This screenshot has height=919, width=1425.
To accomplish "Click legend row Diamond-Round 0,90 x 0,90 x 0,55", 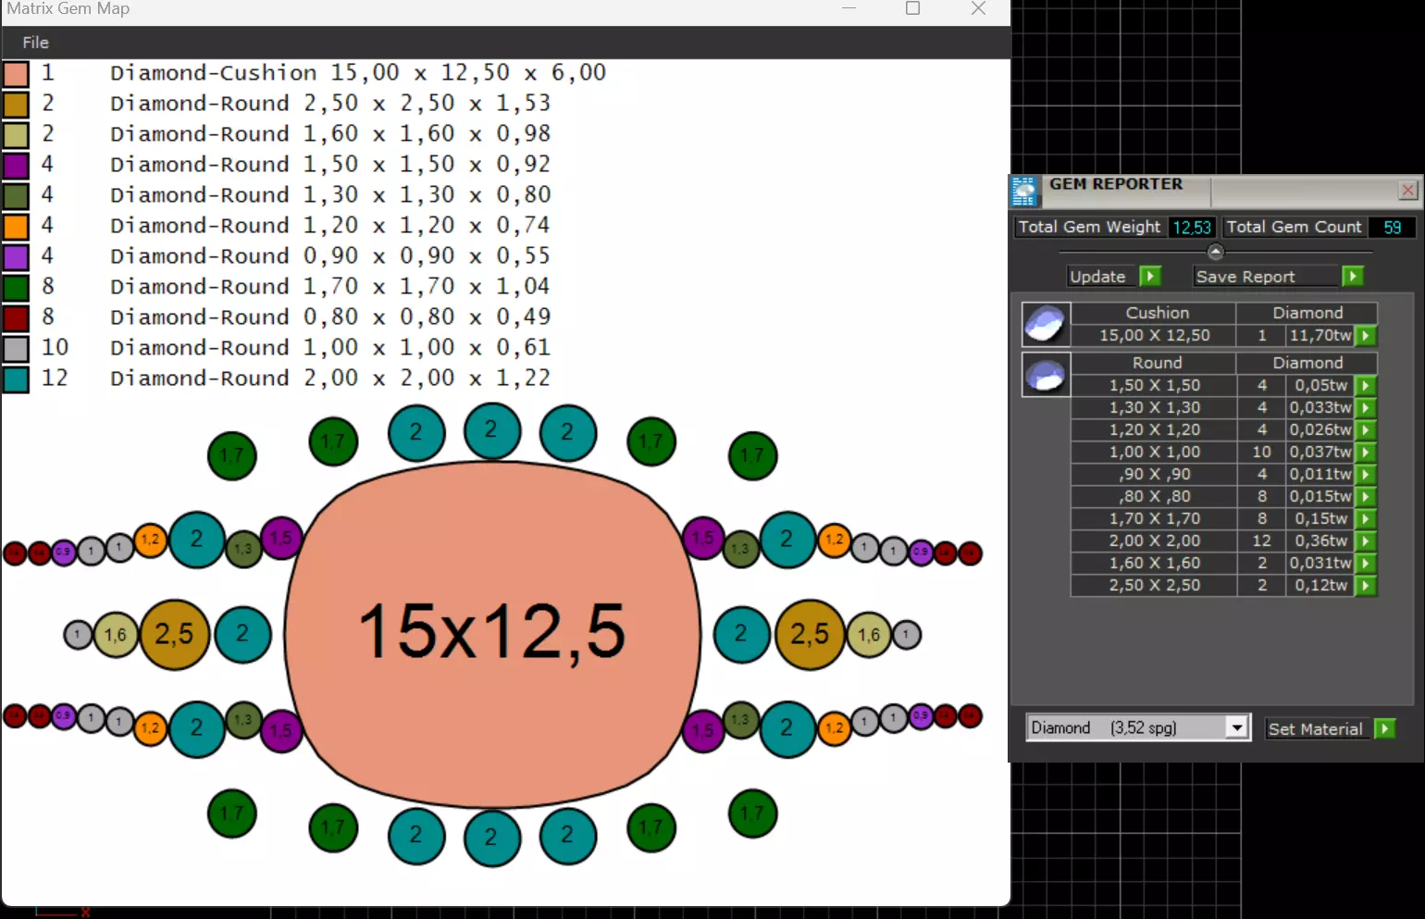I will (x=330, y=256).
